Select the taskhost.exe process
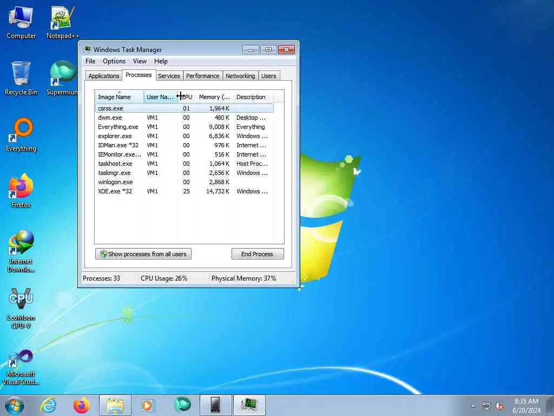The image size is (554, 416). coord(184,164)
